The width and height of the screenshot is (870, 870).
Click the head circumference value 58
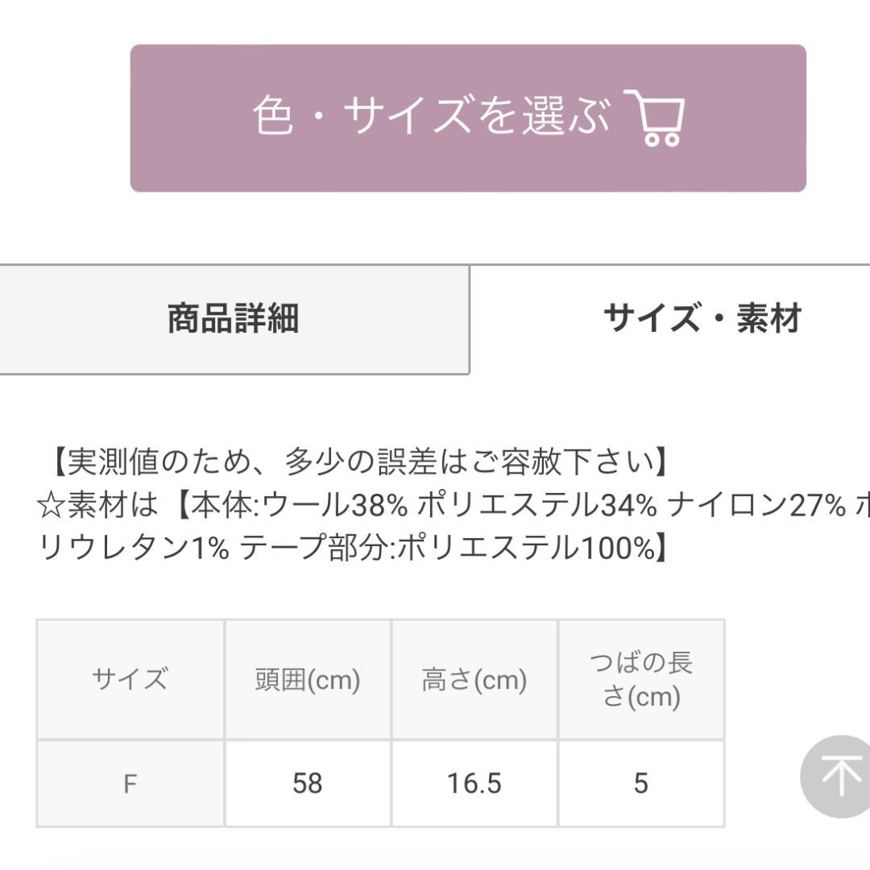tap(308, 784)
